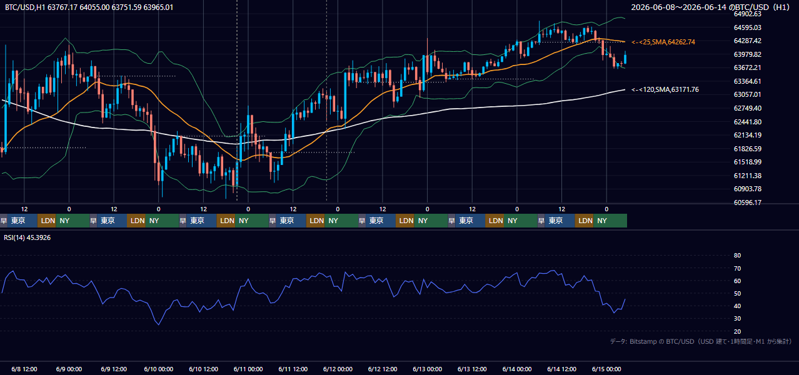The image size is (799, 375).
Task: Click the 6/12 00:00 time axis label
Action: [x=338, y=369]
